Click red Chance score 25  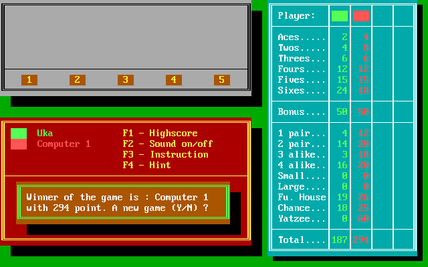[364, 208]
